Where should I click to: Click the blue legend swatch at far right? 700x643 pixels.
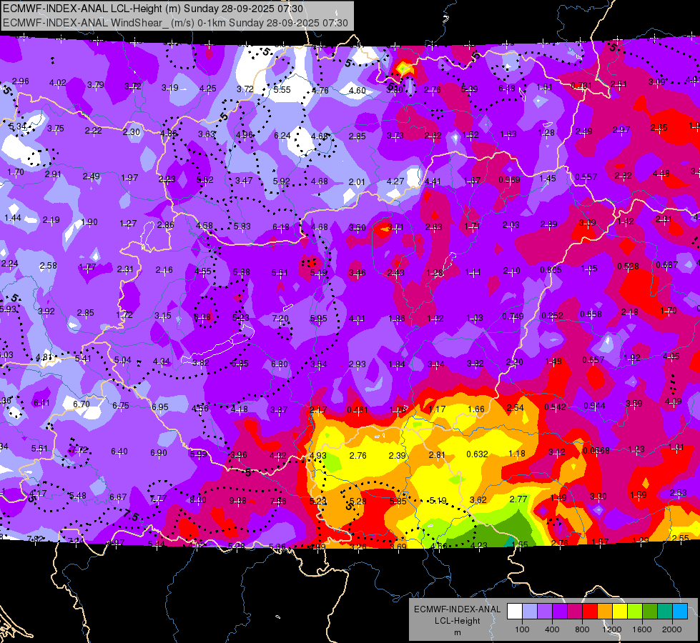[681, 612]
